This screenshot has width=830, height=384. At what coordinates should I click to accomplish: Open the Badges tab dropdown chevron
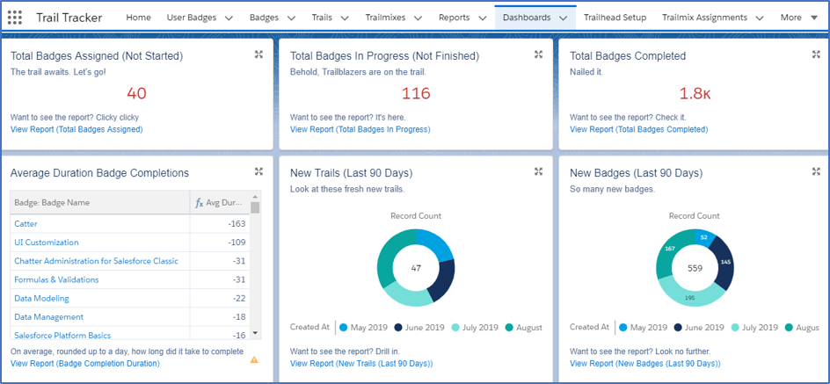[x=291, y=18]
